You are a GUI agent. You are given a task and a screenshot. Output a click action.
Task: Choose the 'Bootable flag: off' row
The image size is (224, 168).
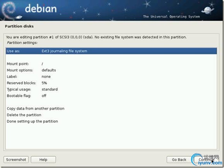[x=111, y=96]
